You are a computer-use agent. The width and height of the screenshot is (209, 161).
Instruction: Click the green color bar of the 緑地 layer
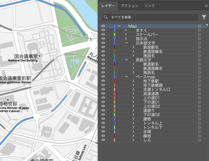click(115, 135)
